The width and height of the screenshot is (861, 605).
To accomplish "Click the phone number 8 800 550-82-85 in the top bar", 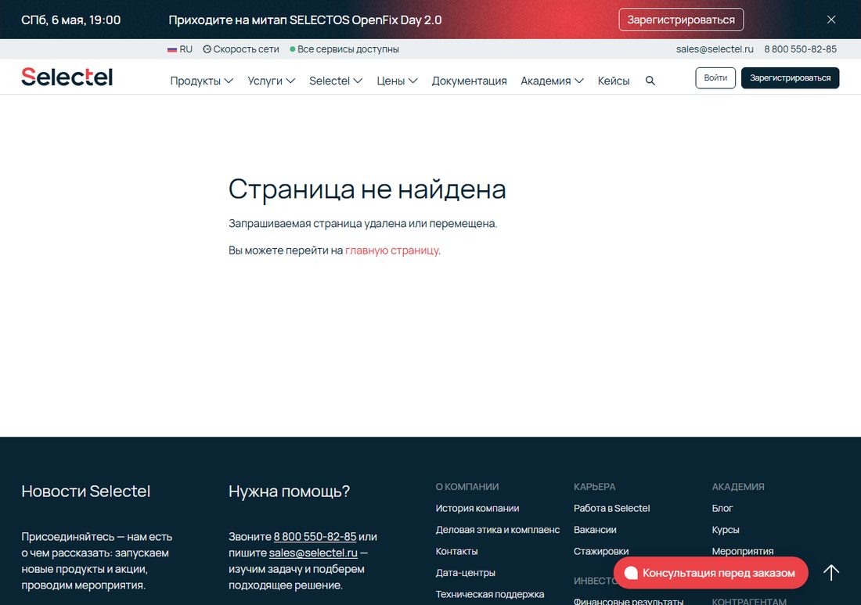I will (x=800, y=49).
